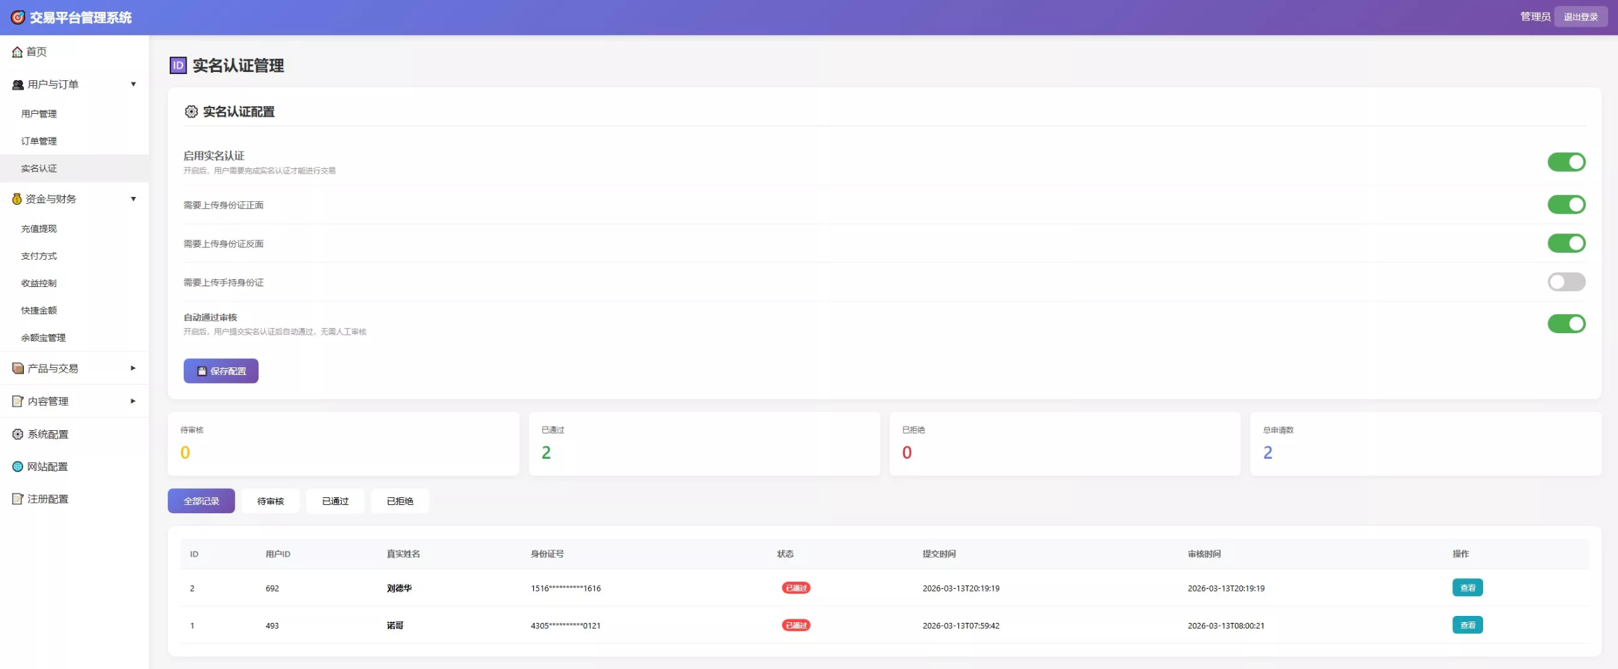Click the box icon beside 产品与交易
This screenshot has width=1618, height=669.
18,368
